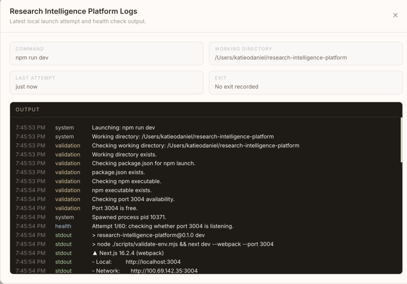Select log line 'Launching: npm run dev'
Image resolution: width=407 pixels, height=284 pixels.
click(x=123, y=128)
